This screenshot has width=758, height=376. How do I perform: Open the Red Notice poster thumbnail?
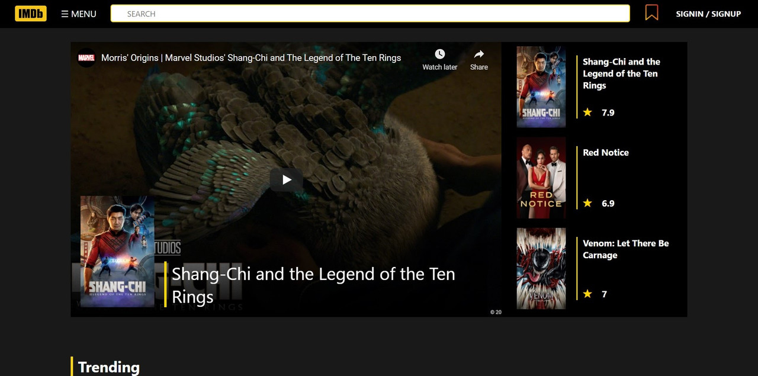coord(541,178)
